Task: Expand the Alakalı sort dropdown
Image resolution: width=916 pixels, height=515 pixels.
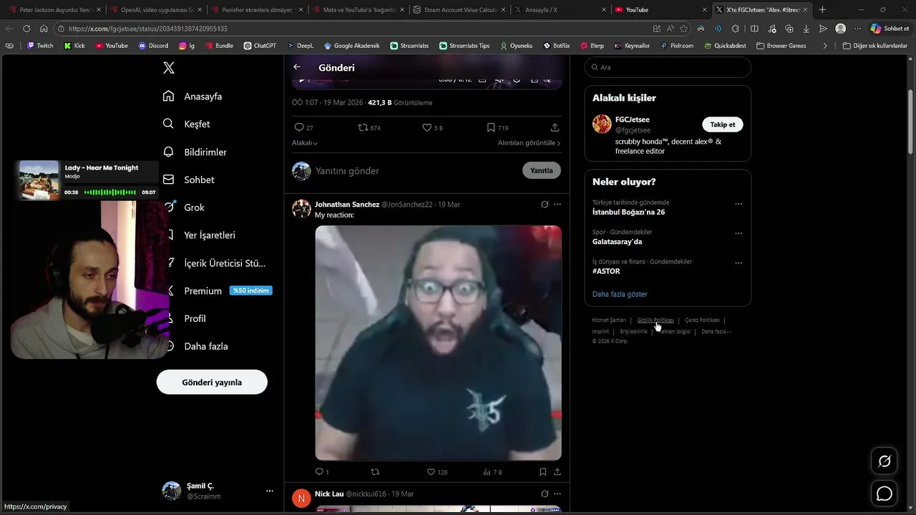Action: tap(305, 143)
